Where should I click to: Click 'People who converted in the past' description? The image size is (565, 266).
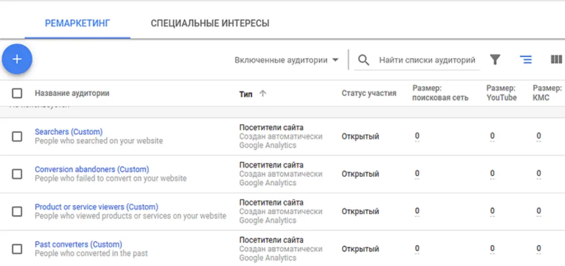coord(91,253)
